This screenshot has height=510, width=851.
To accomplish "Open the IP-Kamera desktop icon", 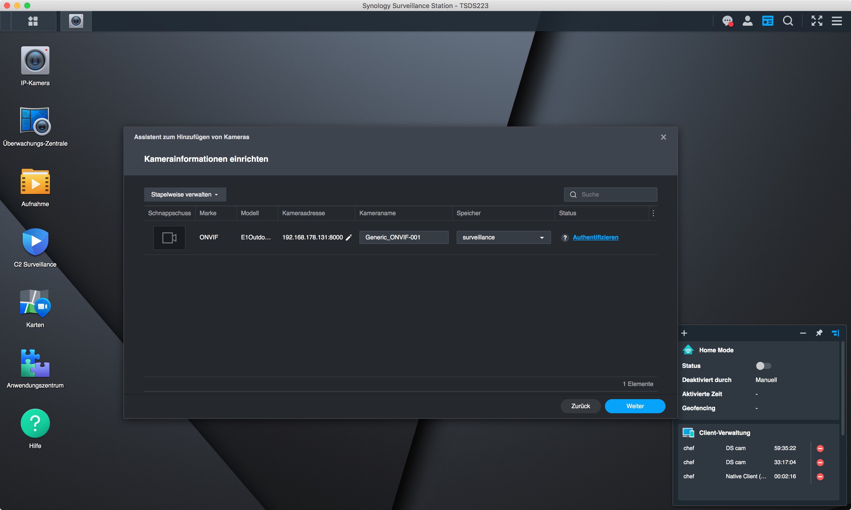I will [35, 61].
